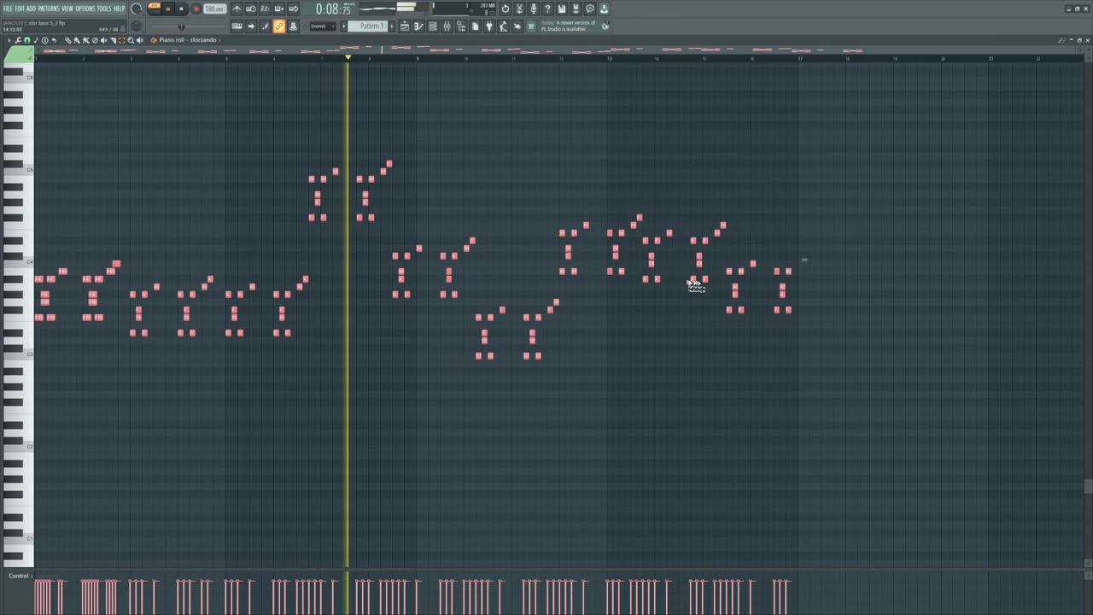Viewport: 1093px width, 615px height.
Task: Click the Control lane label
Action: click(19, 576)
